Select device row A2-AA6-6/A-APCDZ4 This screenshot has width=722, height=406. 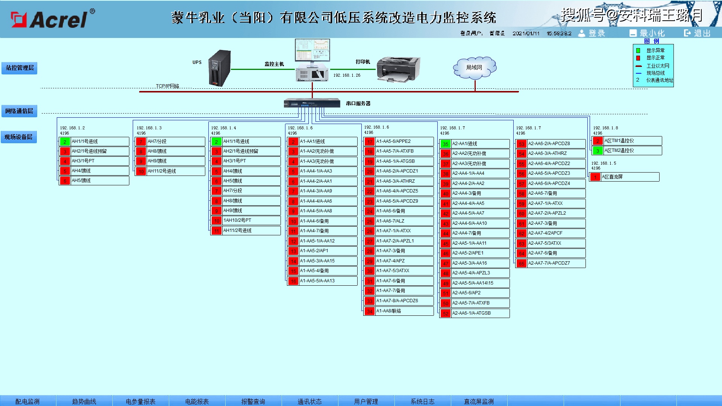[551, 184]
